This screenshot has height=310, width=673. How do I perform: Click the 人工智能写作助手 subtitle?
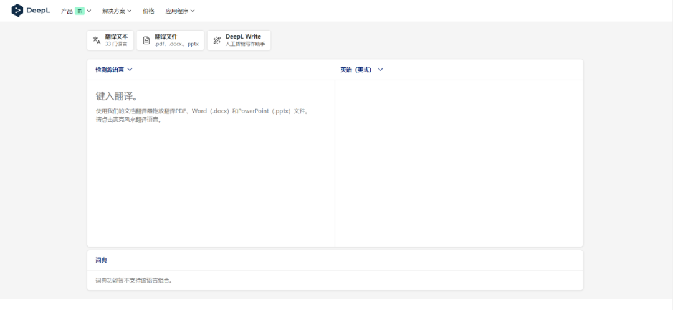pyautogui.click(x=245, y=44)
